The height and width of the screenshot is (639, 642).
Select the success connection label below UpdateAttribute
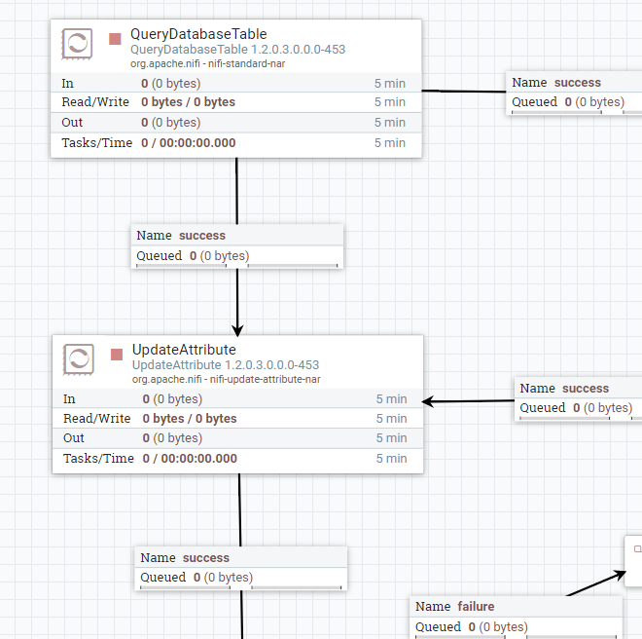(x=241, y=568)
